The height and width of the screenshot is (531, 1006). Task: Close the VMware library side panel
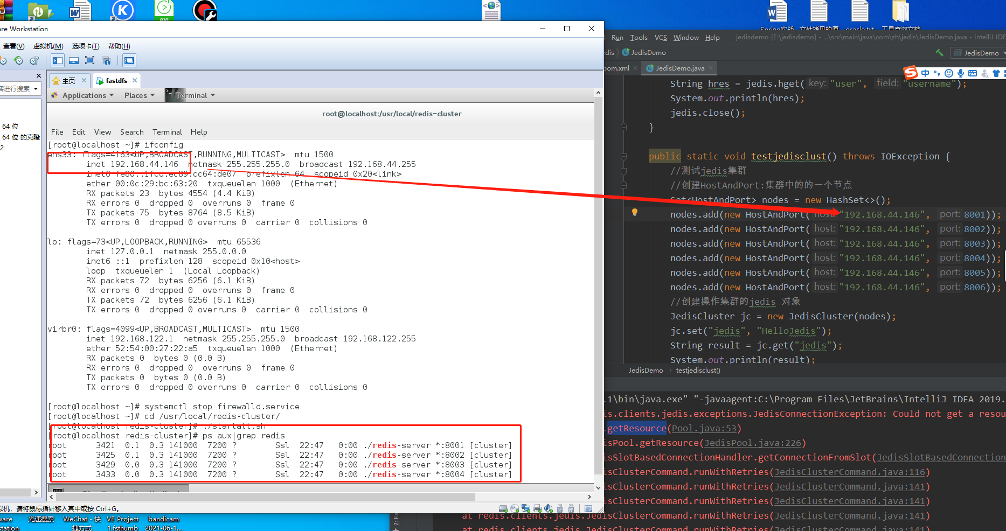point(38,75)
